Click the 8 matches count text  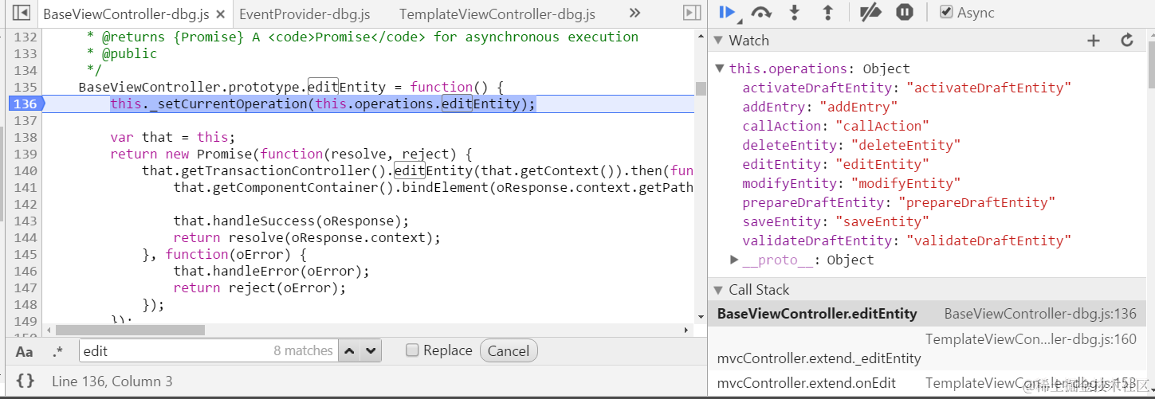coord(303,350)
